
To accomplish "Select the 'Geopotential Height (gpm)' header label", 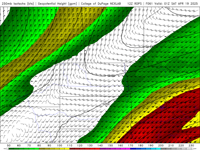I will [x=57, y=3].
